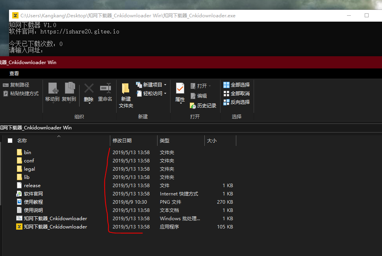Select the Cnkidownloader application exe icon
The height and width of the screenshot is (256, 382).
click(19, 227)
